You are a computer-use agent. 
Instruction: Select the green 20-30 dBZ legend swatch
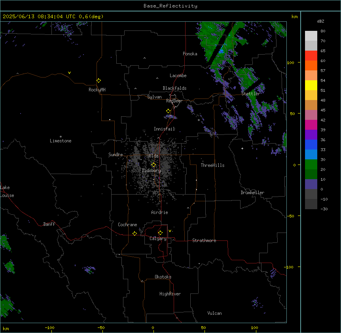click(311, 165)
